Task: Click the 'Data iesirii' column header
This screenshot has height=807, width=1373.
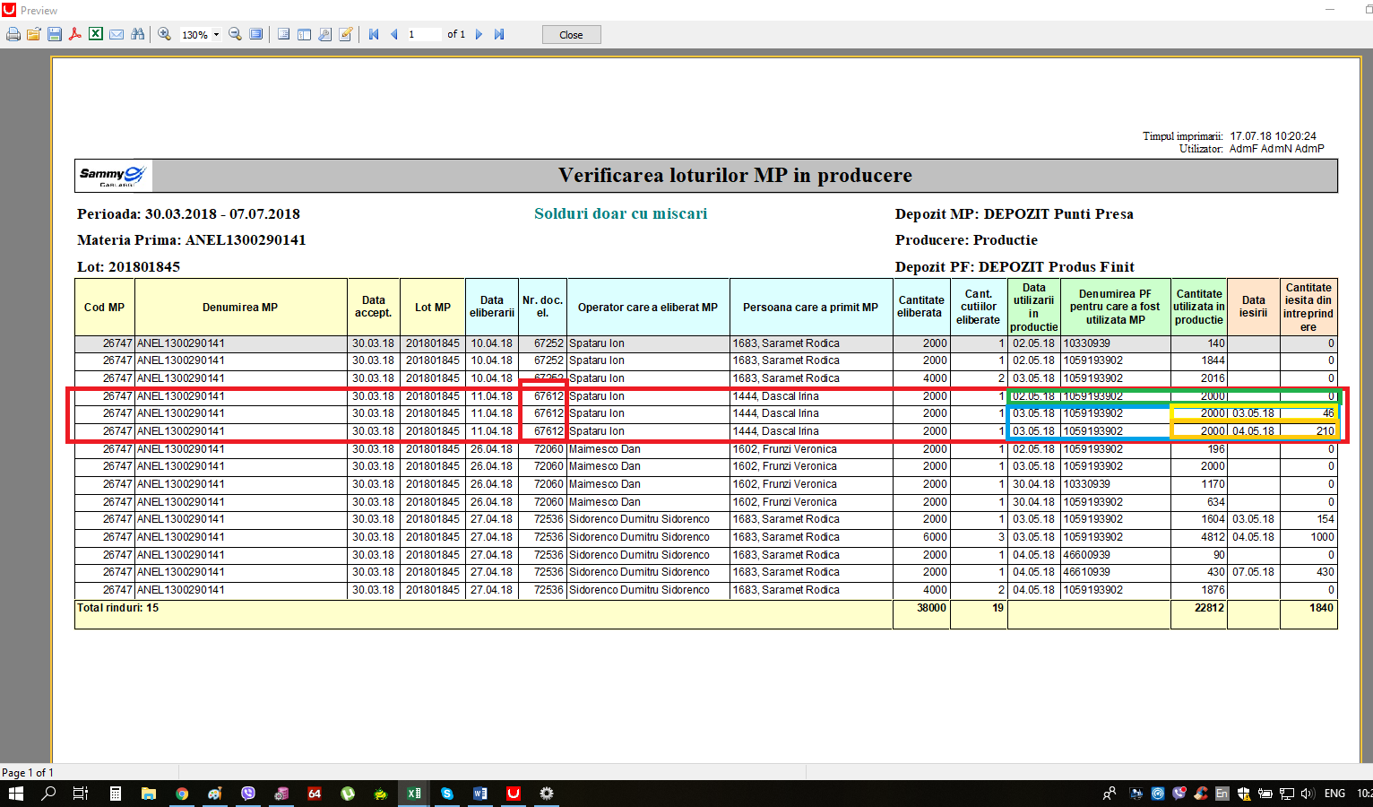Action: tap(1253, 307)
